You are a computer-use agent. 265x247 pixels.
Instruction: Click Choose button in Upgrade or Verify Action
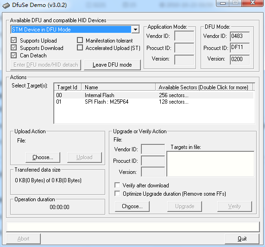[x=132, y=206]
